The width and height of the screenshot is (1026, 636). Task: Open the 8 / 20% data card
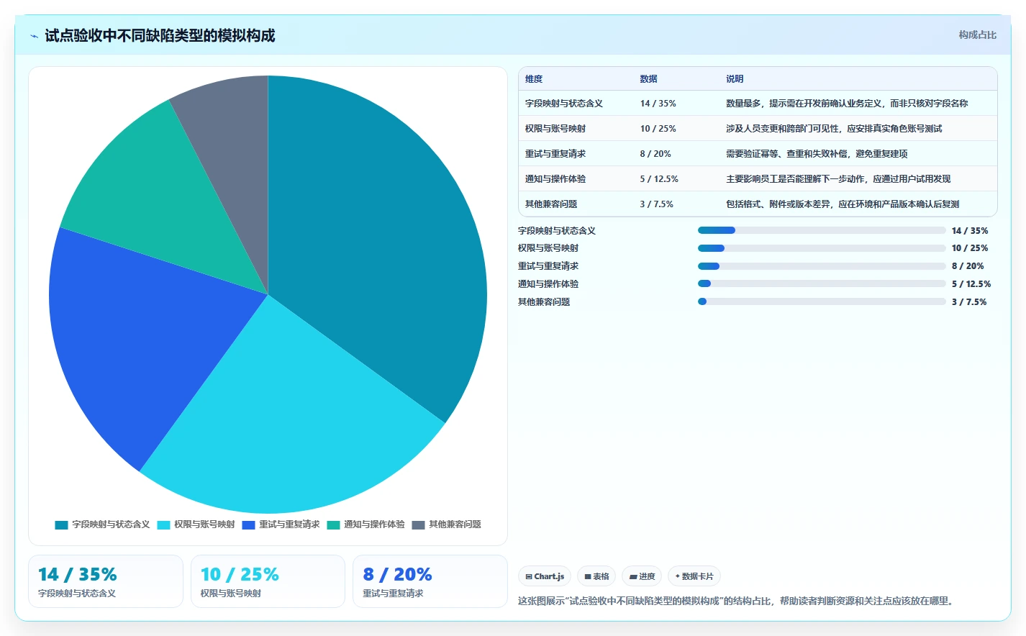tap(430, 581)
